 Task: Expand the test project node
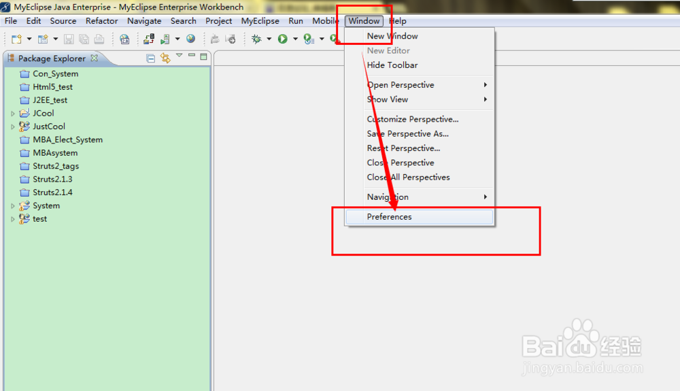coord(12,219)
